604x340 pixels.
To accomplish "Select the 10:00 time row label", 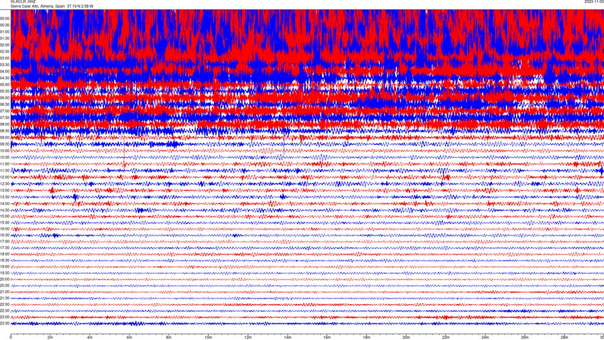I will click(4, 150).
